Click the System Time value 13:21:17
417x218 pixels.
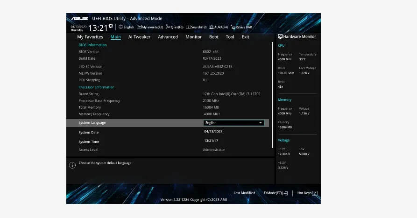(x=211, y=141)
